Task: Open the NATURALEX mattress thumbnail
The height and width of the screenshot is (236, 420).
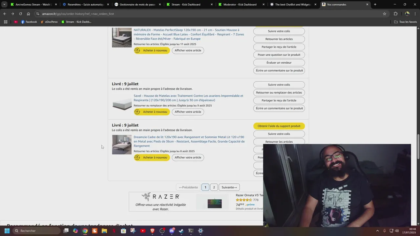Action: (x=122, y=38)
